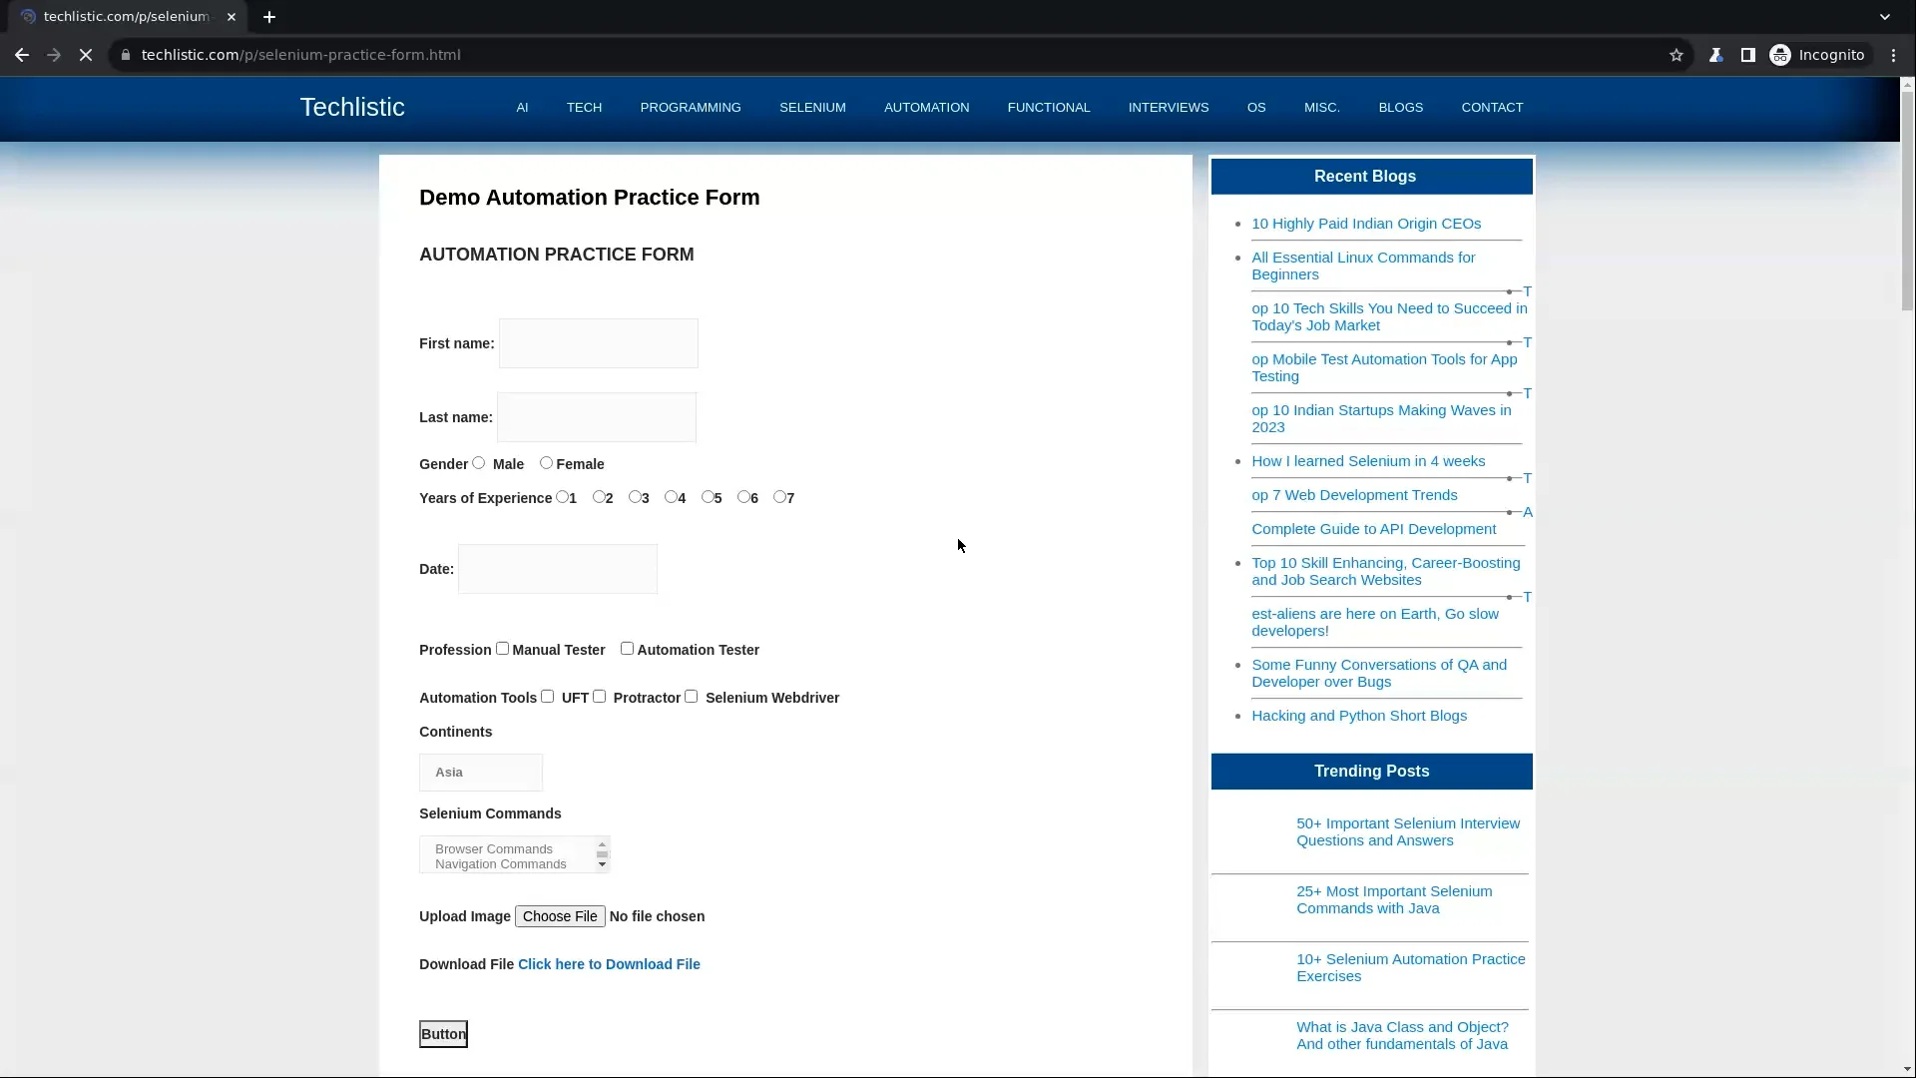Select Browser Commands in Selenium Commands list
The height and width of the screenshot is (1078, 1916).
point(494,849)
